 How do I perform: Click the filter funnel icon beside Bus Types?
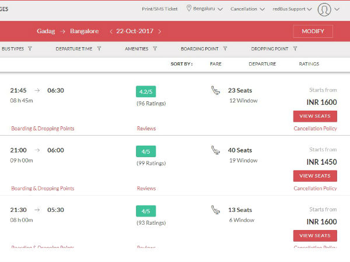30,49
